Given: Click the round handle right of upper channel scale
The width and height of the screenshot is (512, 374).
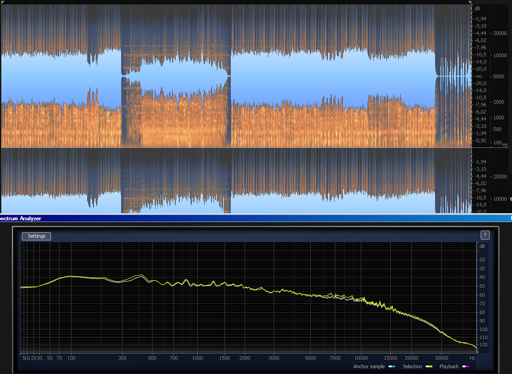Looking at the screenshot, I should coord(511,76).
